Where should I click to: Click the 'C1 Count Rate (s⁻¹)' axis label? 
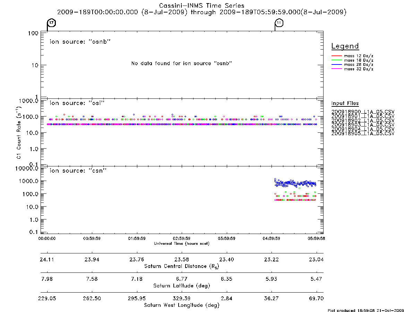point(18,132)
